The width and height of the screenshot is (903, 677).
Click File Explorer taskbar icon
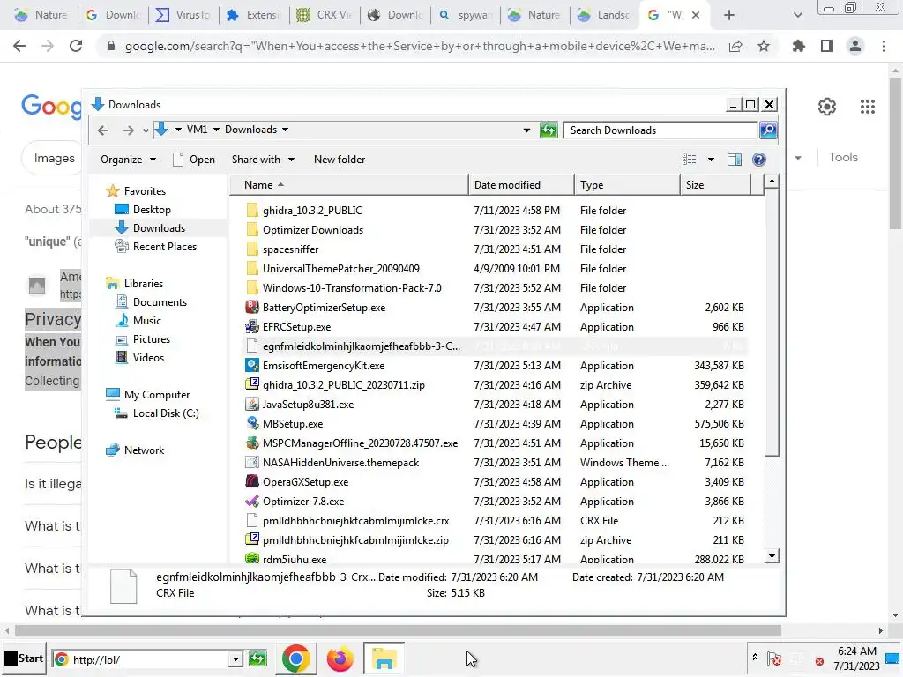[x=384, y=658]
